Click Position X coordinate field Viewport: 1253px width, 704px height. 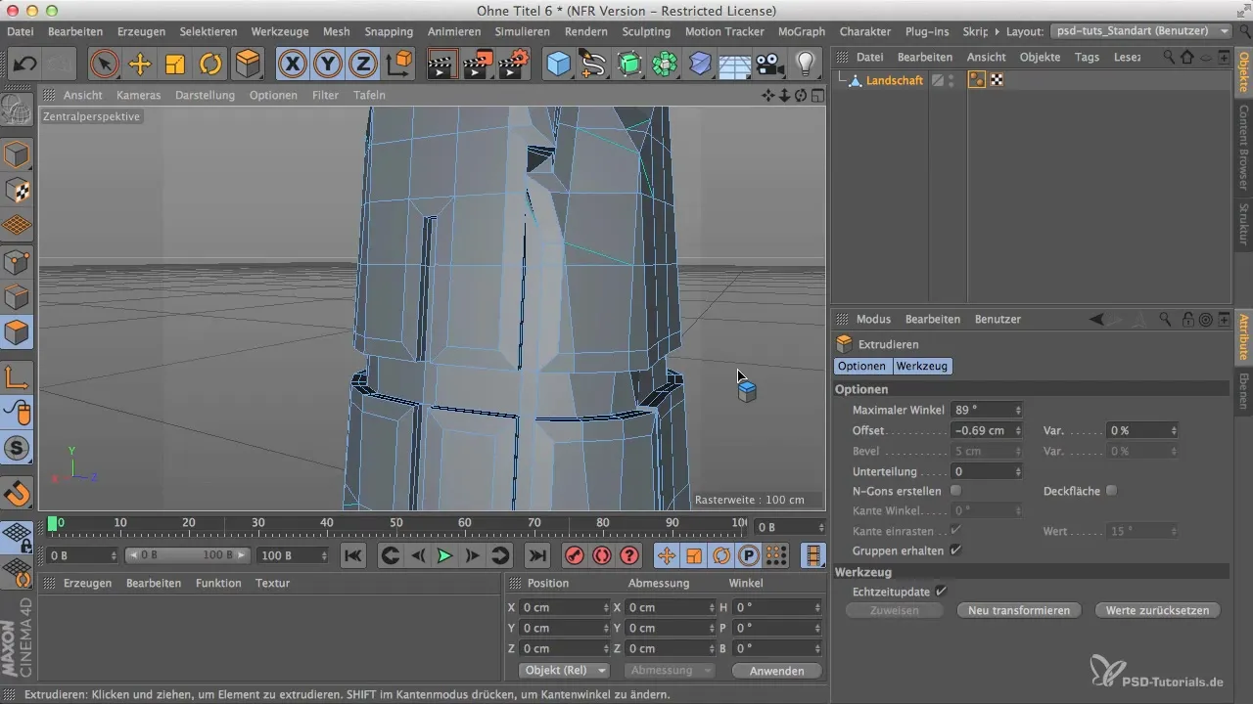click(563, 607)
